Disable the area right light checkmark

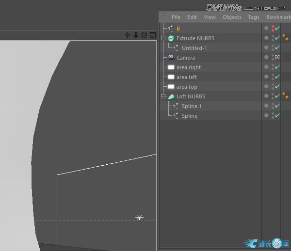[x=277, y=67]
